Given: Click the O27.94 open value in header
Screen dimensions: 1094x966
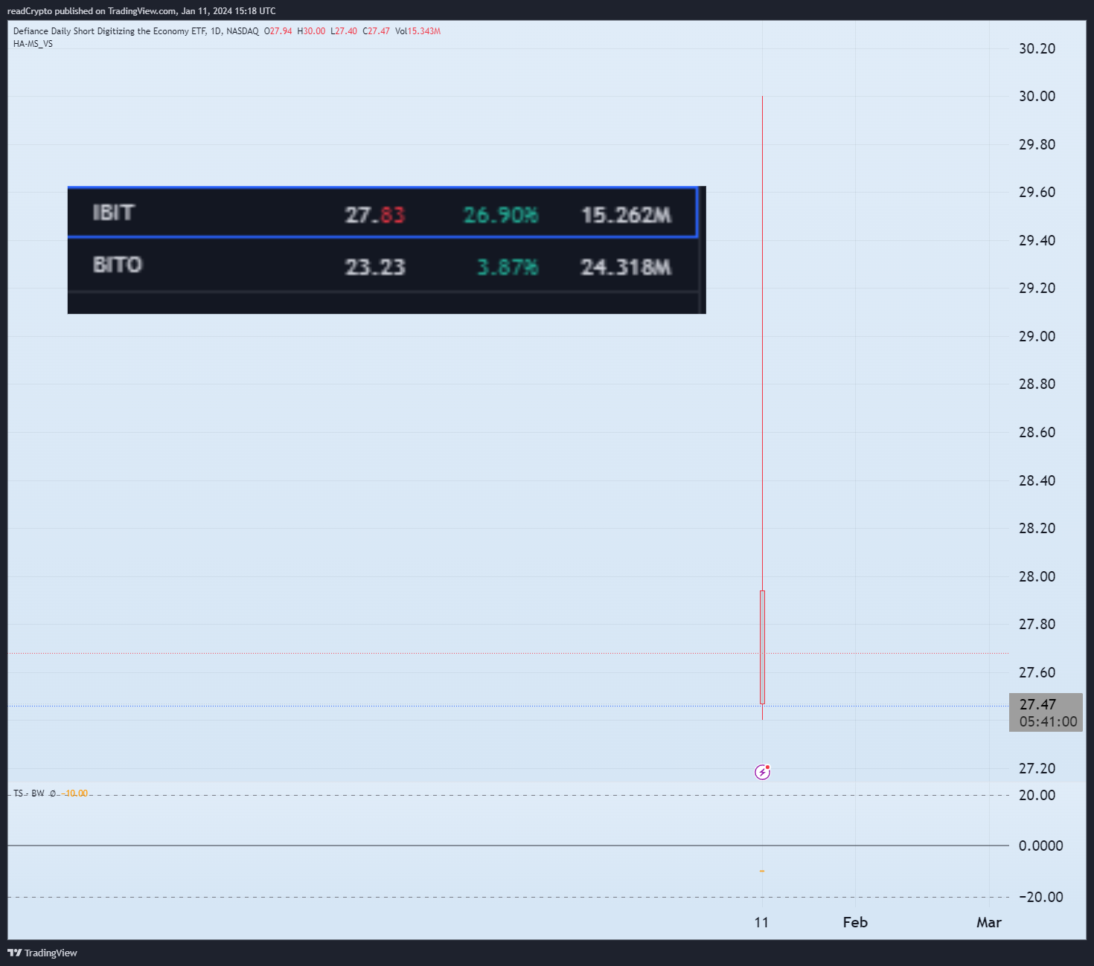Looking at the screenshot, I should (278, 31).
